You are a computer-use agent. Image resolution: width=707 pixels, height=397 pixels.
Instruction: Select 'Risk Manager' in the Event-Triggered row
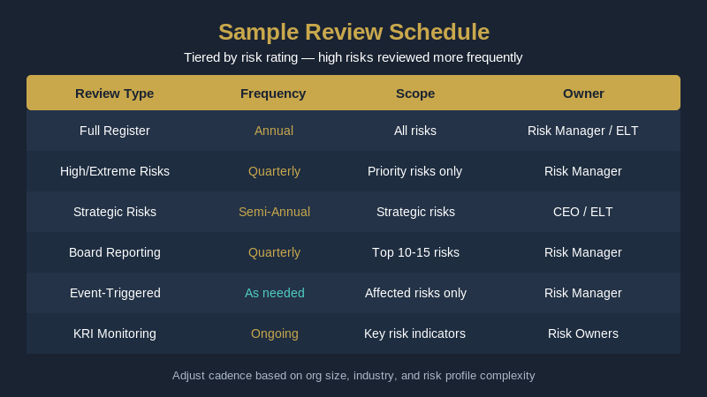(583, 293)
